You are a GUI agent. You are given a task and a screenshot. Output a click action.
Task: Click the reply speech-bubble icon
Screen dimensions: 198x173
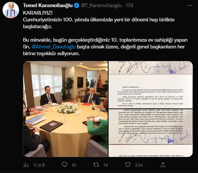click(x=64, y=165)
